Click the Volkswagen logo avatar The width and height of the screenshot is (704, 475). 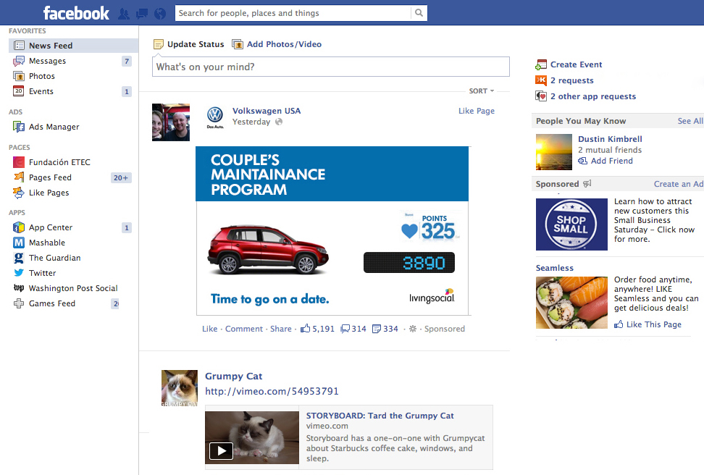(x=215, y=117)
